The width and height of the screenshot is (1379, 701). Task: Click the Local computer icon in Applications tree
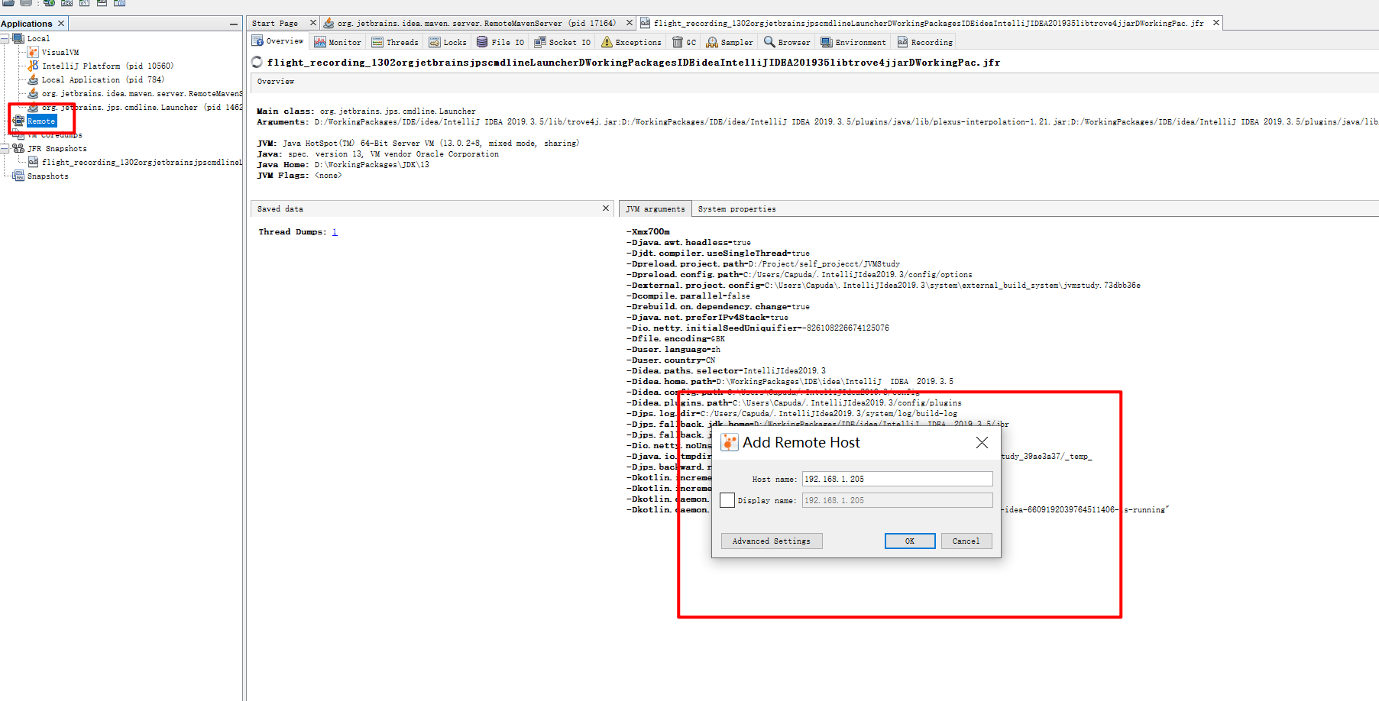click(18, 38)
